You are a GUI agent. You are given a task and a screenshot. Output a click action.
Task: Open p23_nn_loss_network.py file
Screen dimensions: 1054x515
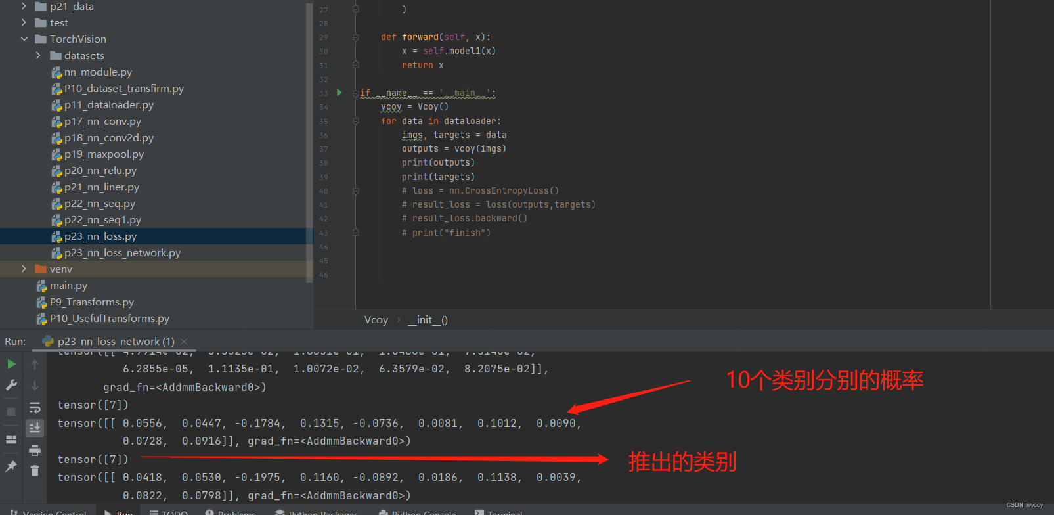pyautogui.click(x=122, y=252)
